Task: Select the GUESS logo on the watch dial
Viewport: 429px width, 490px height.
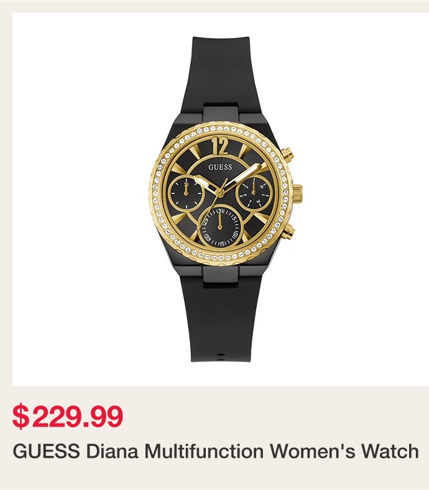Action: [220, 167]
